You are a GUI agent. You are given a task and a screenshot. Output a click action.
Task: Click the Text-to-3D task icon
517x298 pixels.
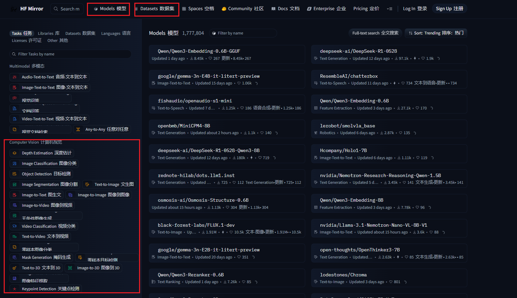click(15, 268)
